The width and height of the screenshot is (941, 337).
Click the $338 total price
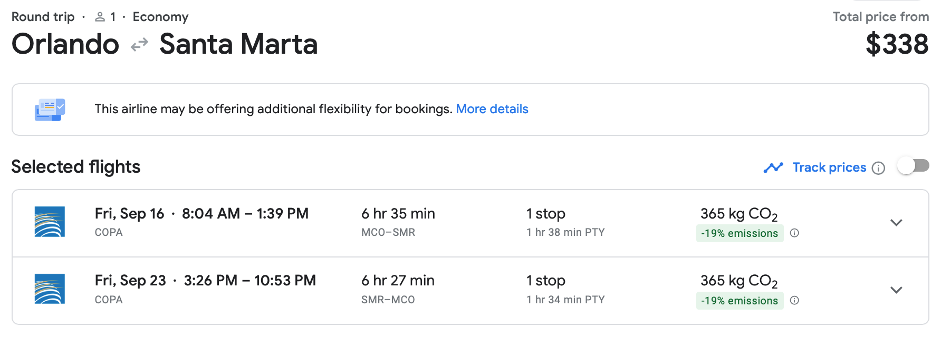[x=897, y=44]
